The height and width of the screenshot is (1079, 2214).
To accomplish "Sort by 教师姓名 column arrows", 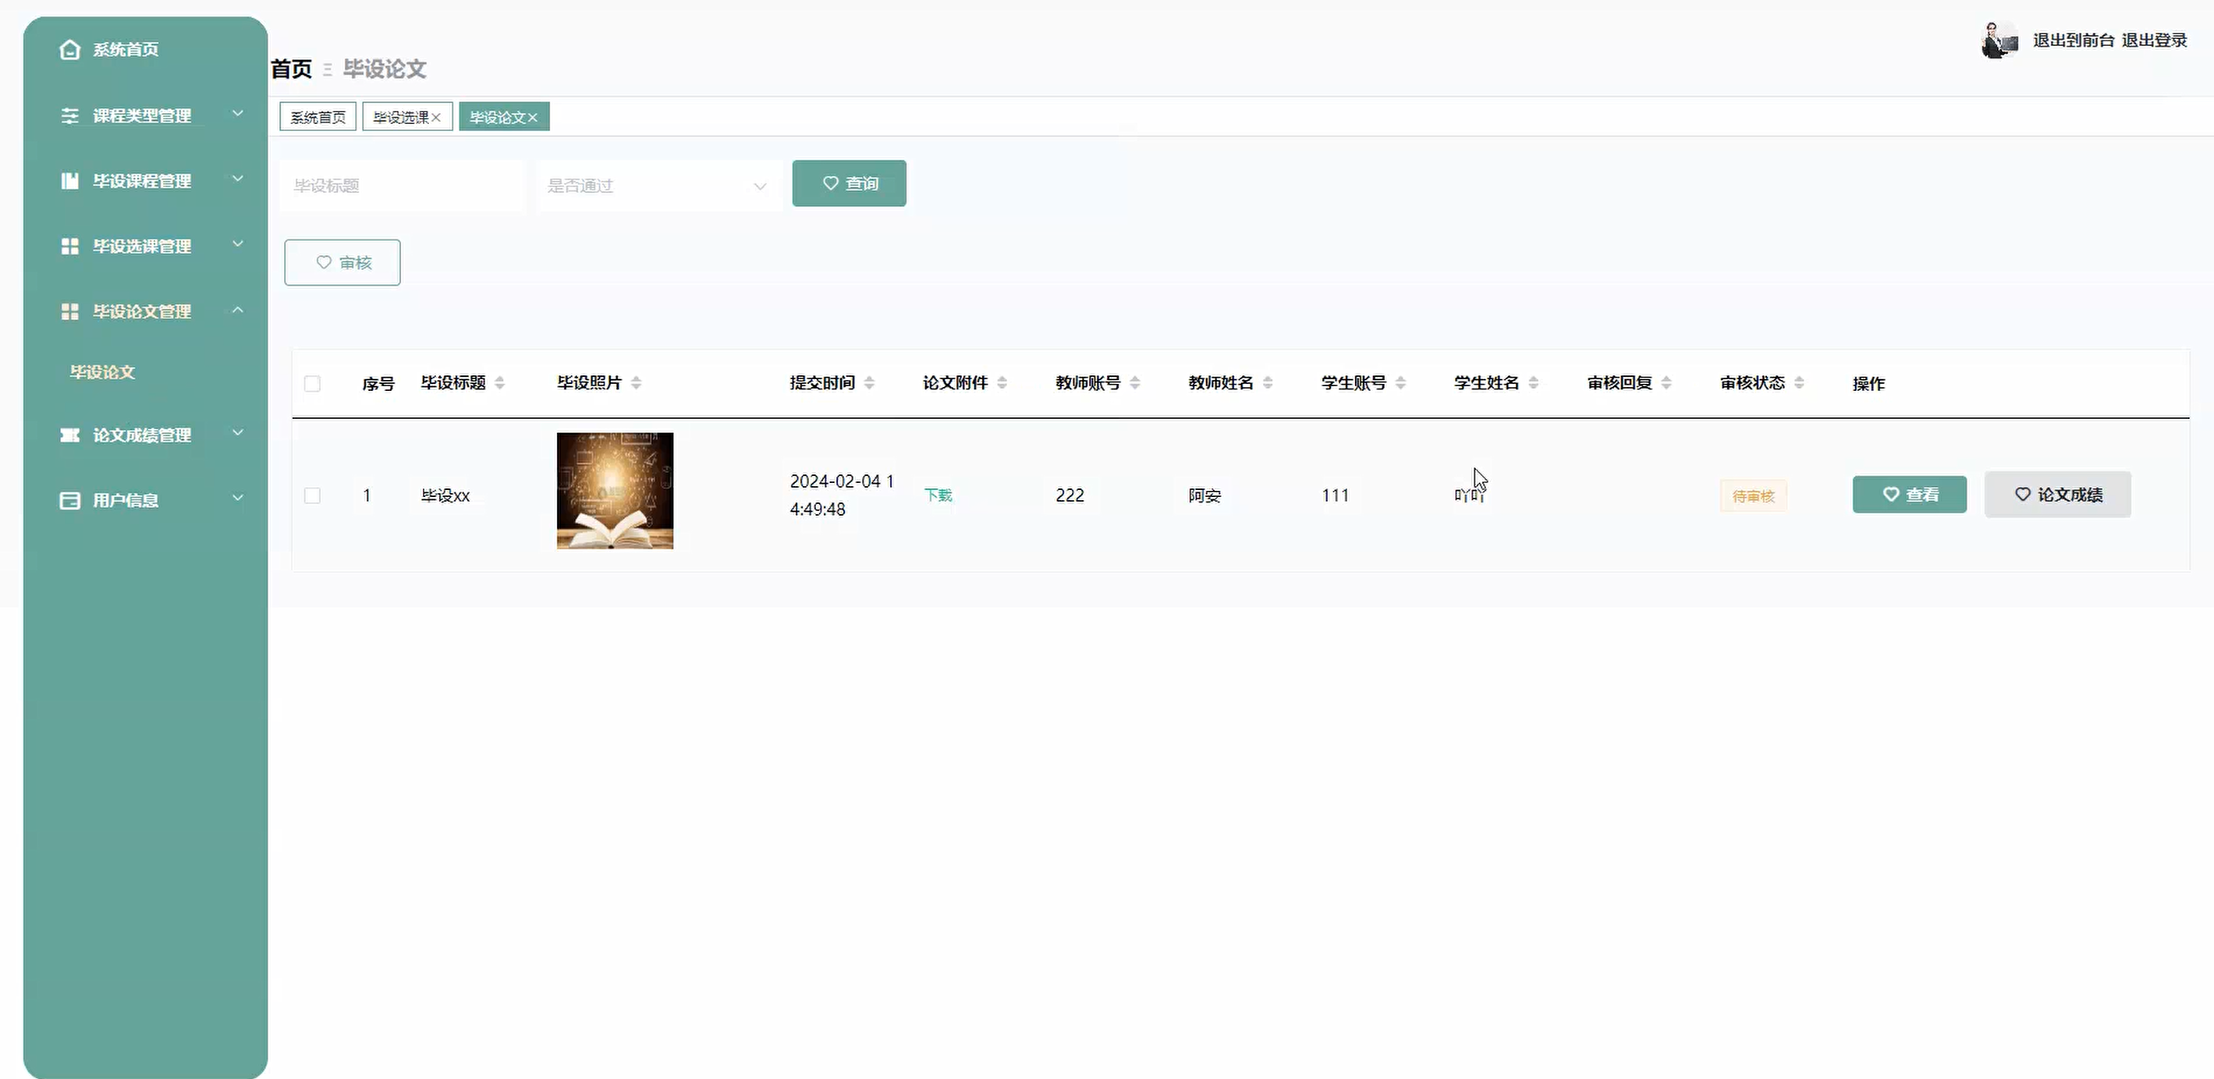I will pos(1268,383).
